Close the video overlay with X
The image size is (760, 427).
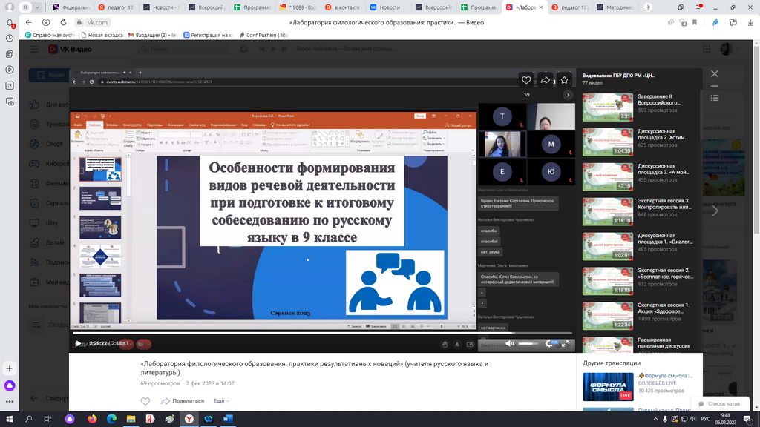click(715, 74)
